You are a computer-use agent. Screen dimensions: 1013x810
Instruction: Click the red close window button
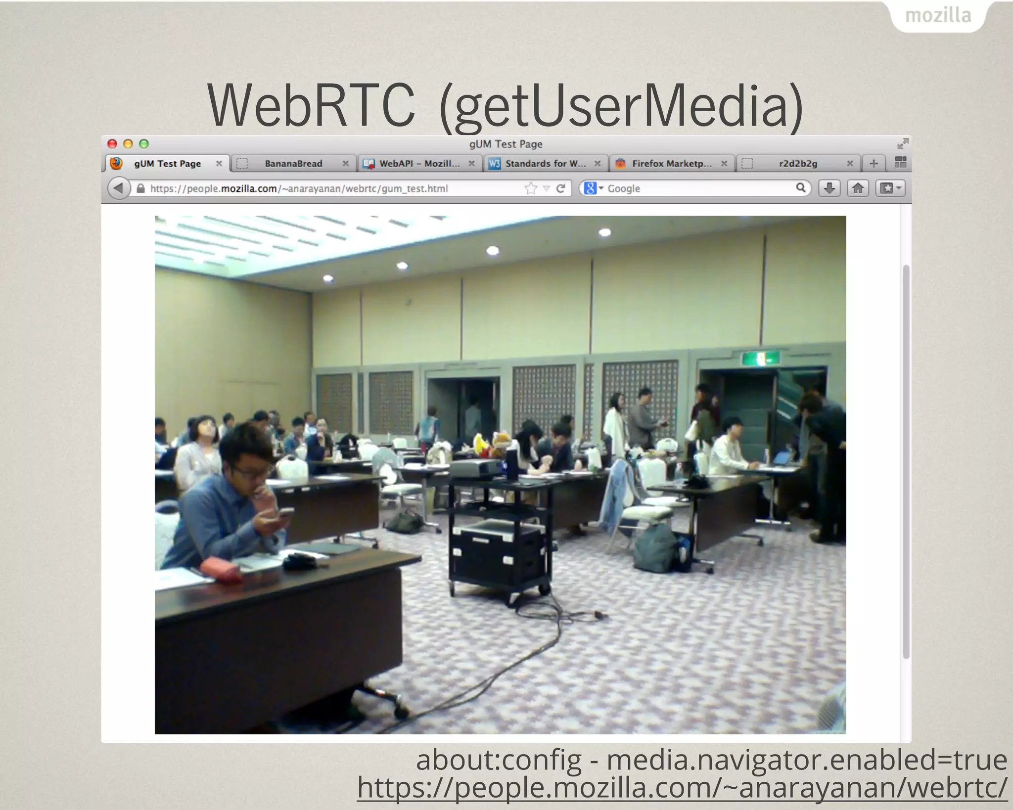tap(112, 144)
